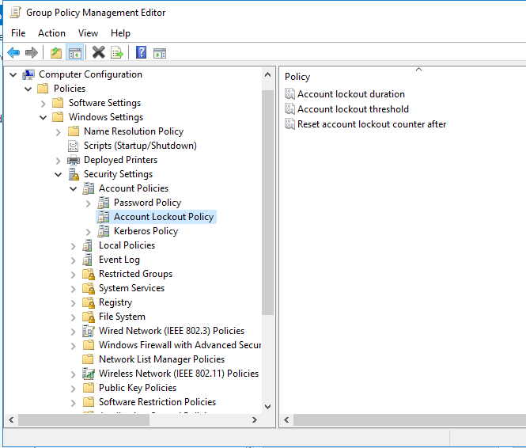Click tree pane horizontal scroll right arrow
This screenshot has height=448, width=526.
pyautogui.click(x=255, y=420)
